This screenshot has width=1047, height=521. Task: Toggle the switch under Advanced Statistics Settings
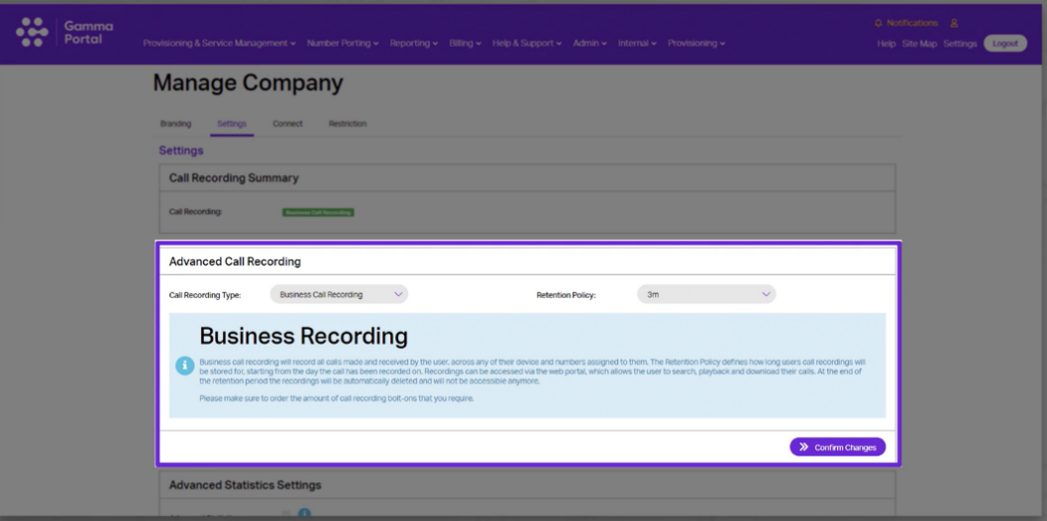tap(286, 515)
